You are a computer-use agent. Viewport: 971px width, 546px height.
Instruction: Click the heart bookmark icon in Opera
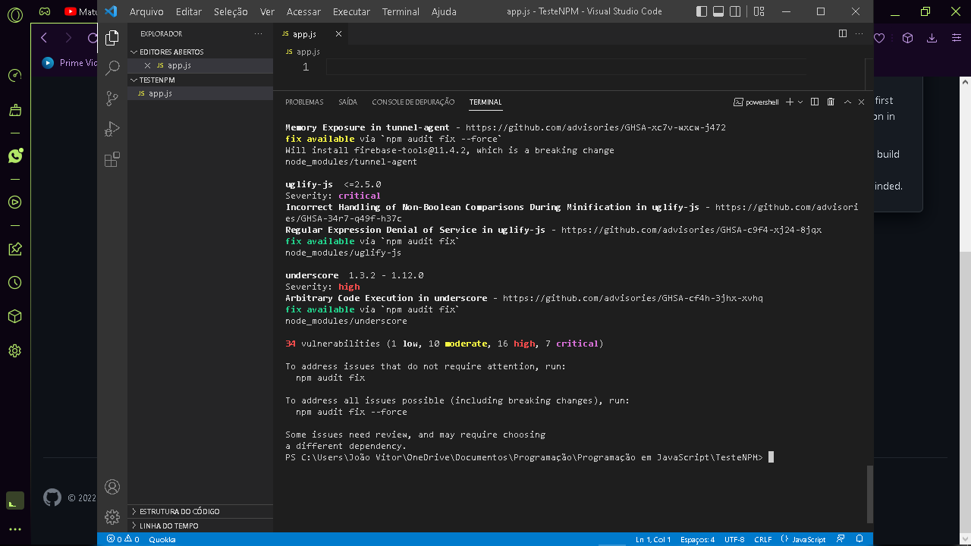pos(880,38)
